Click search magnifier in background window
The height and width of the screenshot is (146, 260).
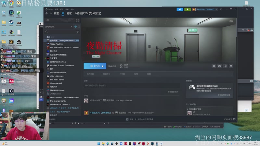click(243, 30)
